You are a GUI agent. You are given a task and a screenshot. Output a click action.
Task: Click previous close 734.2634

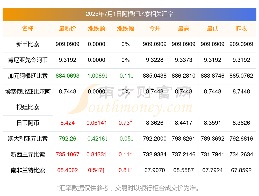241,154
